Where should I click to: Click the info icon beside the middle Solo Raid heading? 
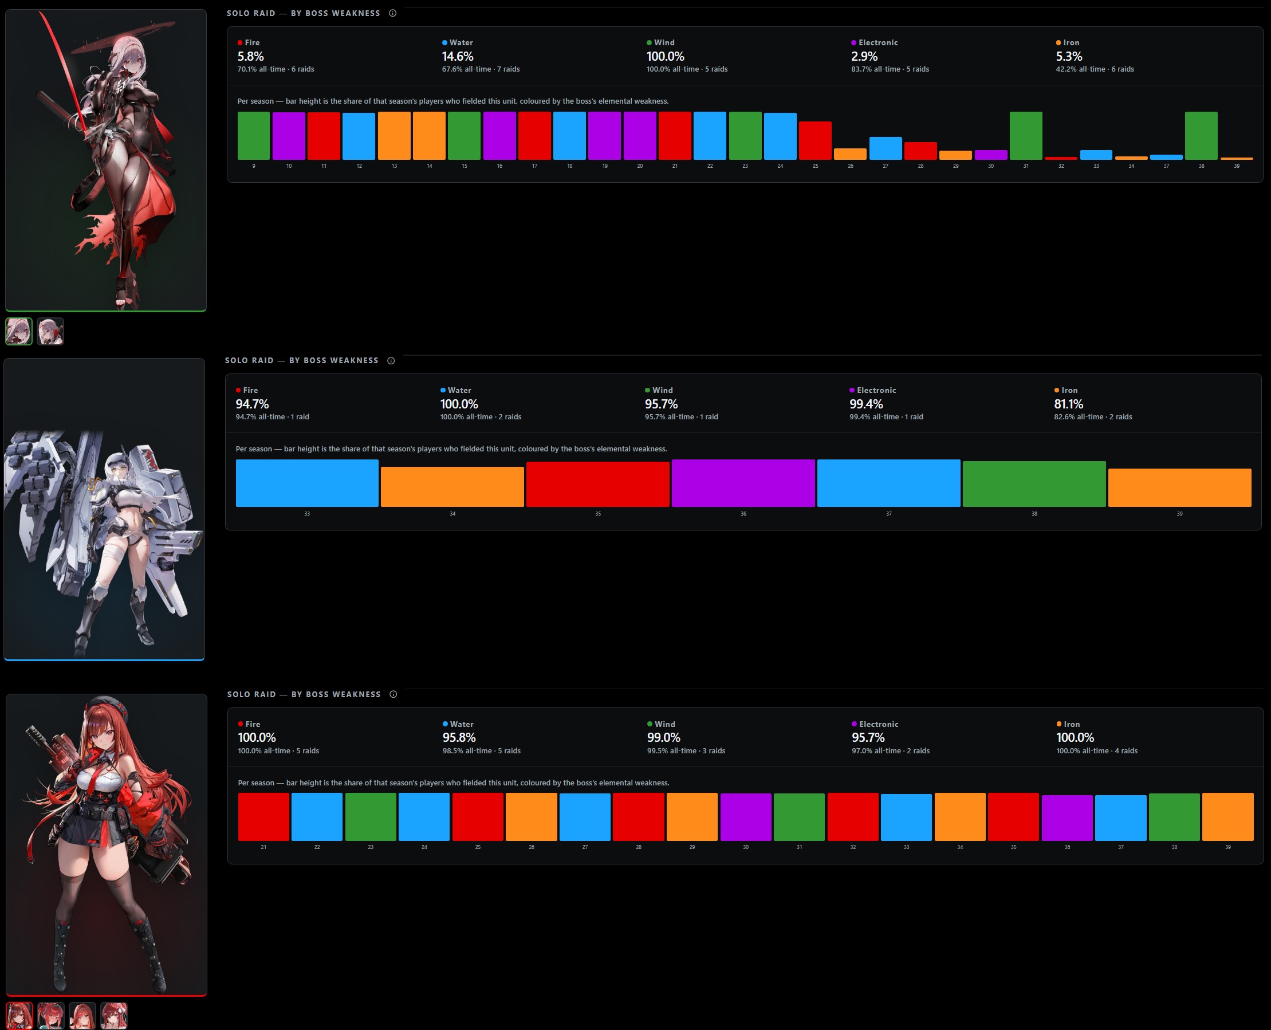click(x=391, y=361)
